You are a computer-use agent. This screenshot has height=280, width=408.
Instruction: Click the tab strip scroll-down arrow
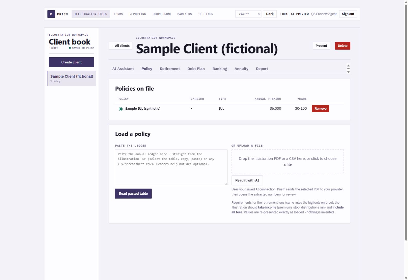tap(348, 72)
